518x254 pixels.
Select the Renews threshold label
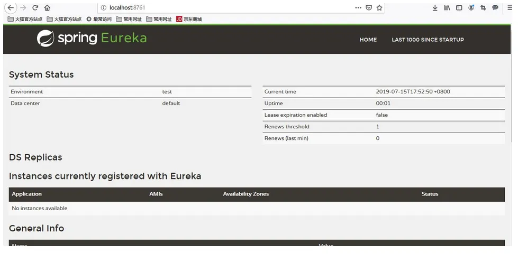point(287,126)
